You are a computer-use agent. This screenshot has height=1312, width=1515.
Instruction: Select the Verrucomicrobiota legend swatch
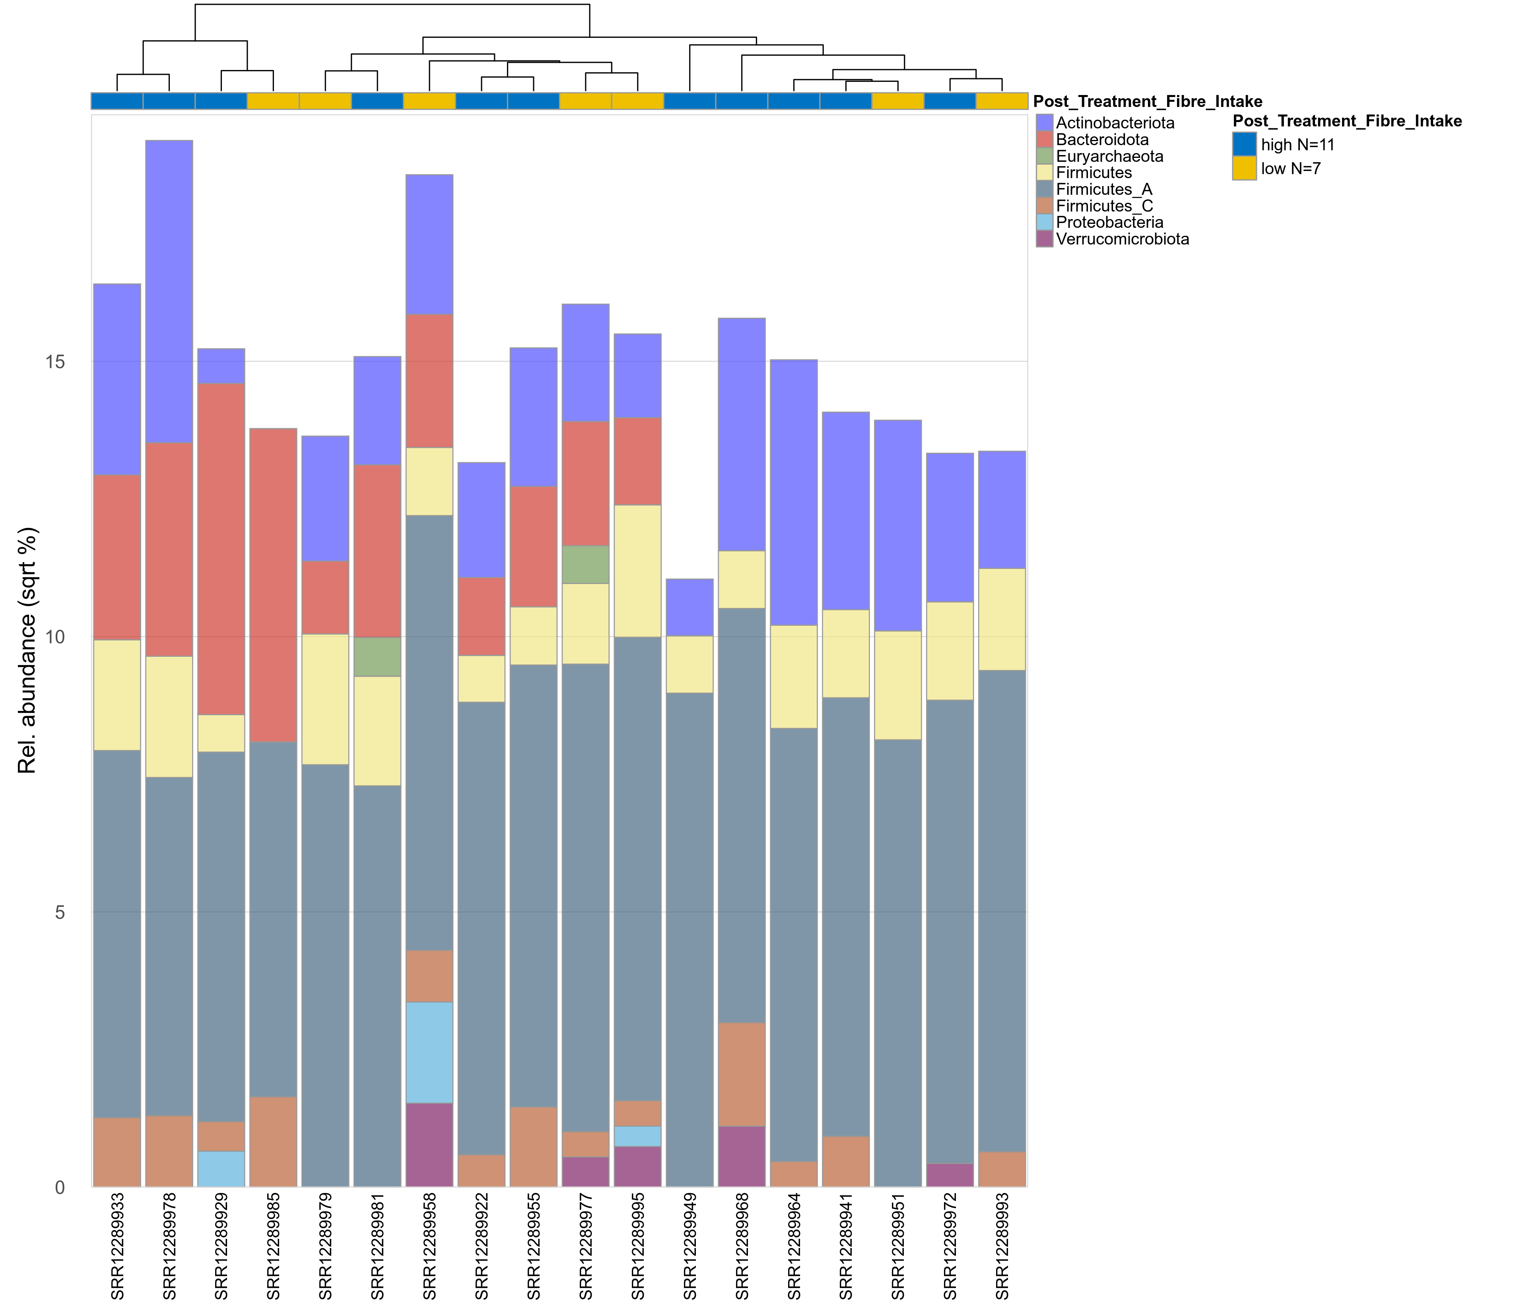[x=1044, y=239]
